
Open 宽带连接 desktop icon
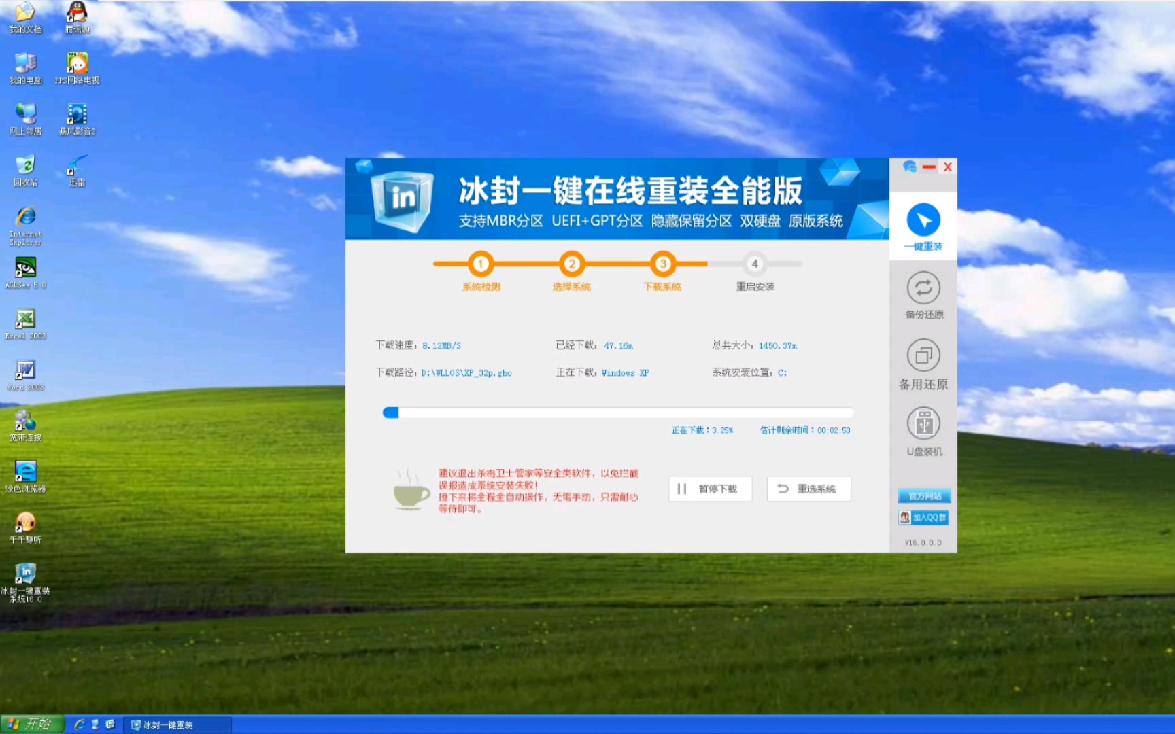click(25, 426)
